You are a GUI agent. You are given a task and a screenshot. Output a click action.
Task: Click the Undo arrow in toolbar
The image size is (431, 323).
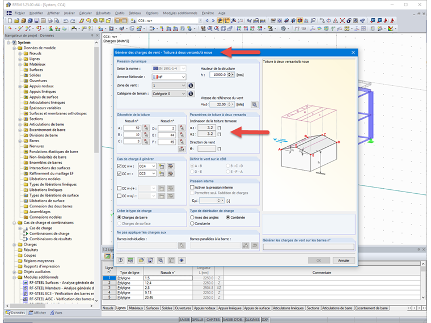coord(66,20)
